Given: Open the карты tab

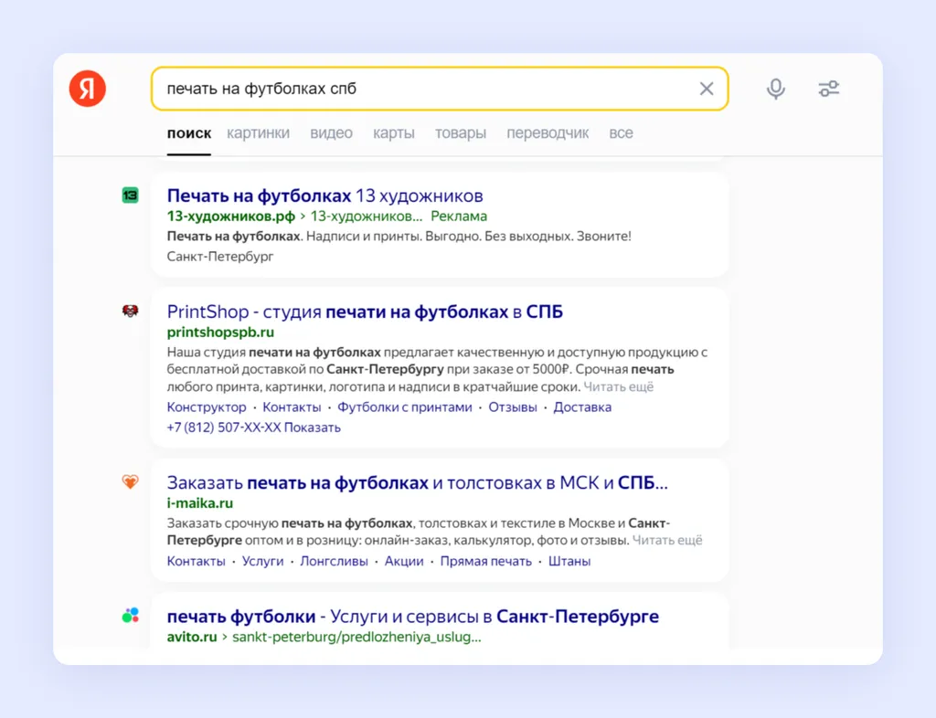Looking at the screenshot, I should (x=393, y=133).
